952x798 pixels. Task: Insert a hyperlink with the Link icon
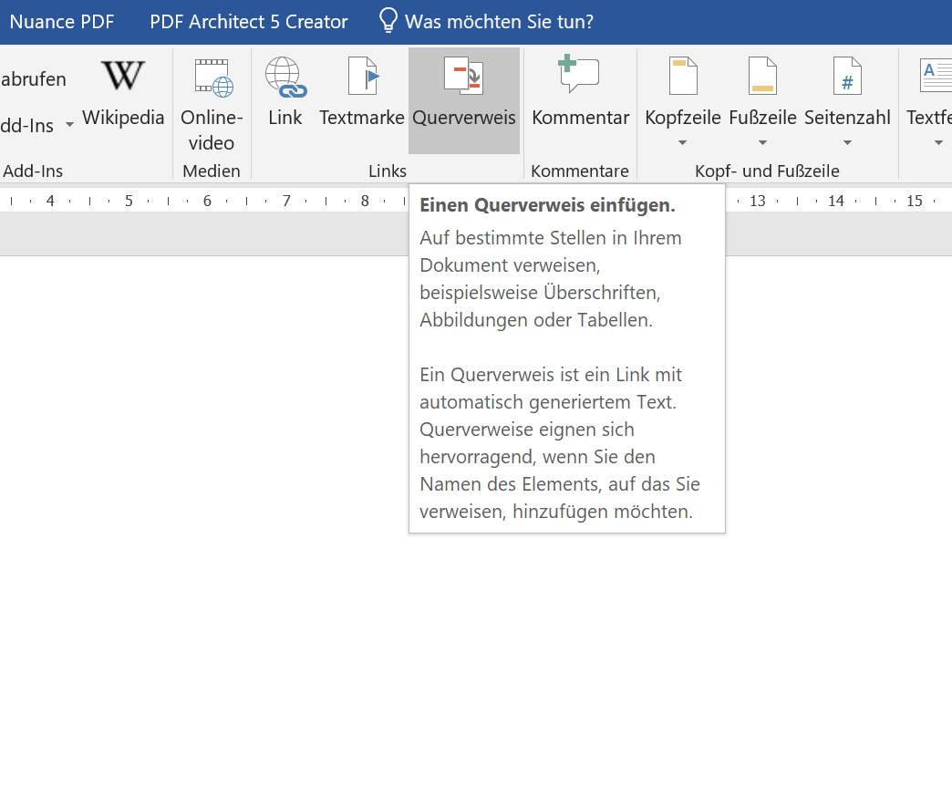pyautogui.click(x=285, y=78)
